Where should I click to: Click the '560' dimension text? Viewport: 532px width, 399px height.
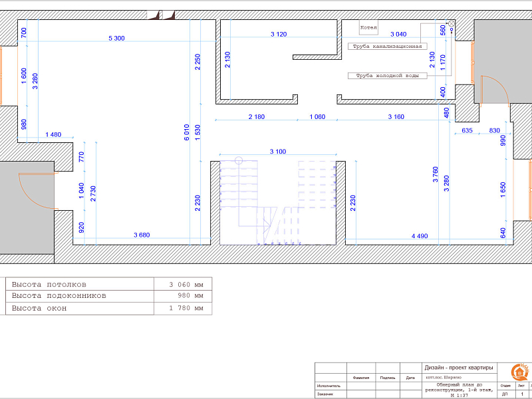(x=443, y=30)
